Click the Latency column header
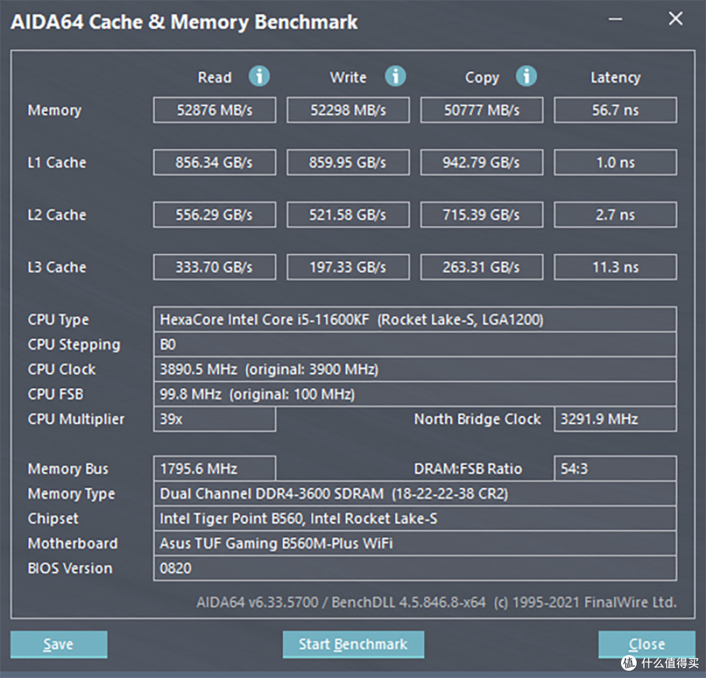The height and width of the screenshot is (678, 706). click(616, 78)
